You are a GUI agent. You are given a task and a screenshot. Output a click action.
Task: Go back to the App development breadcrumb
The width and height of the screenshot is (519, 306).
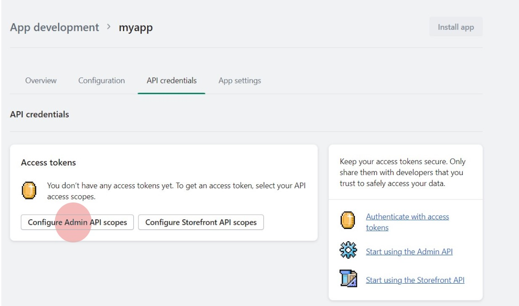55,28
